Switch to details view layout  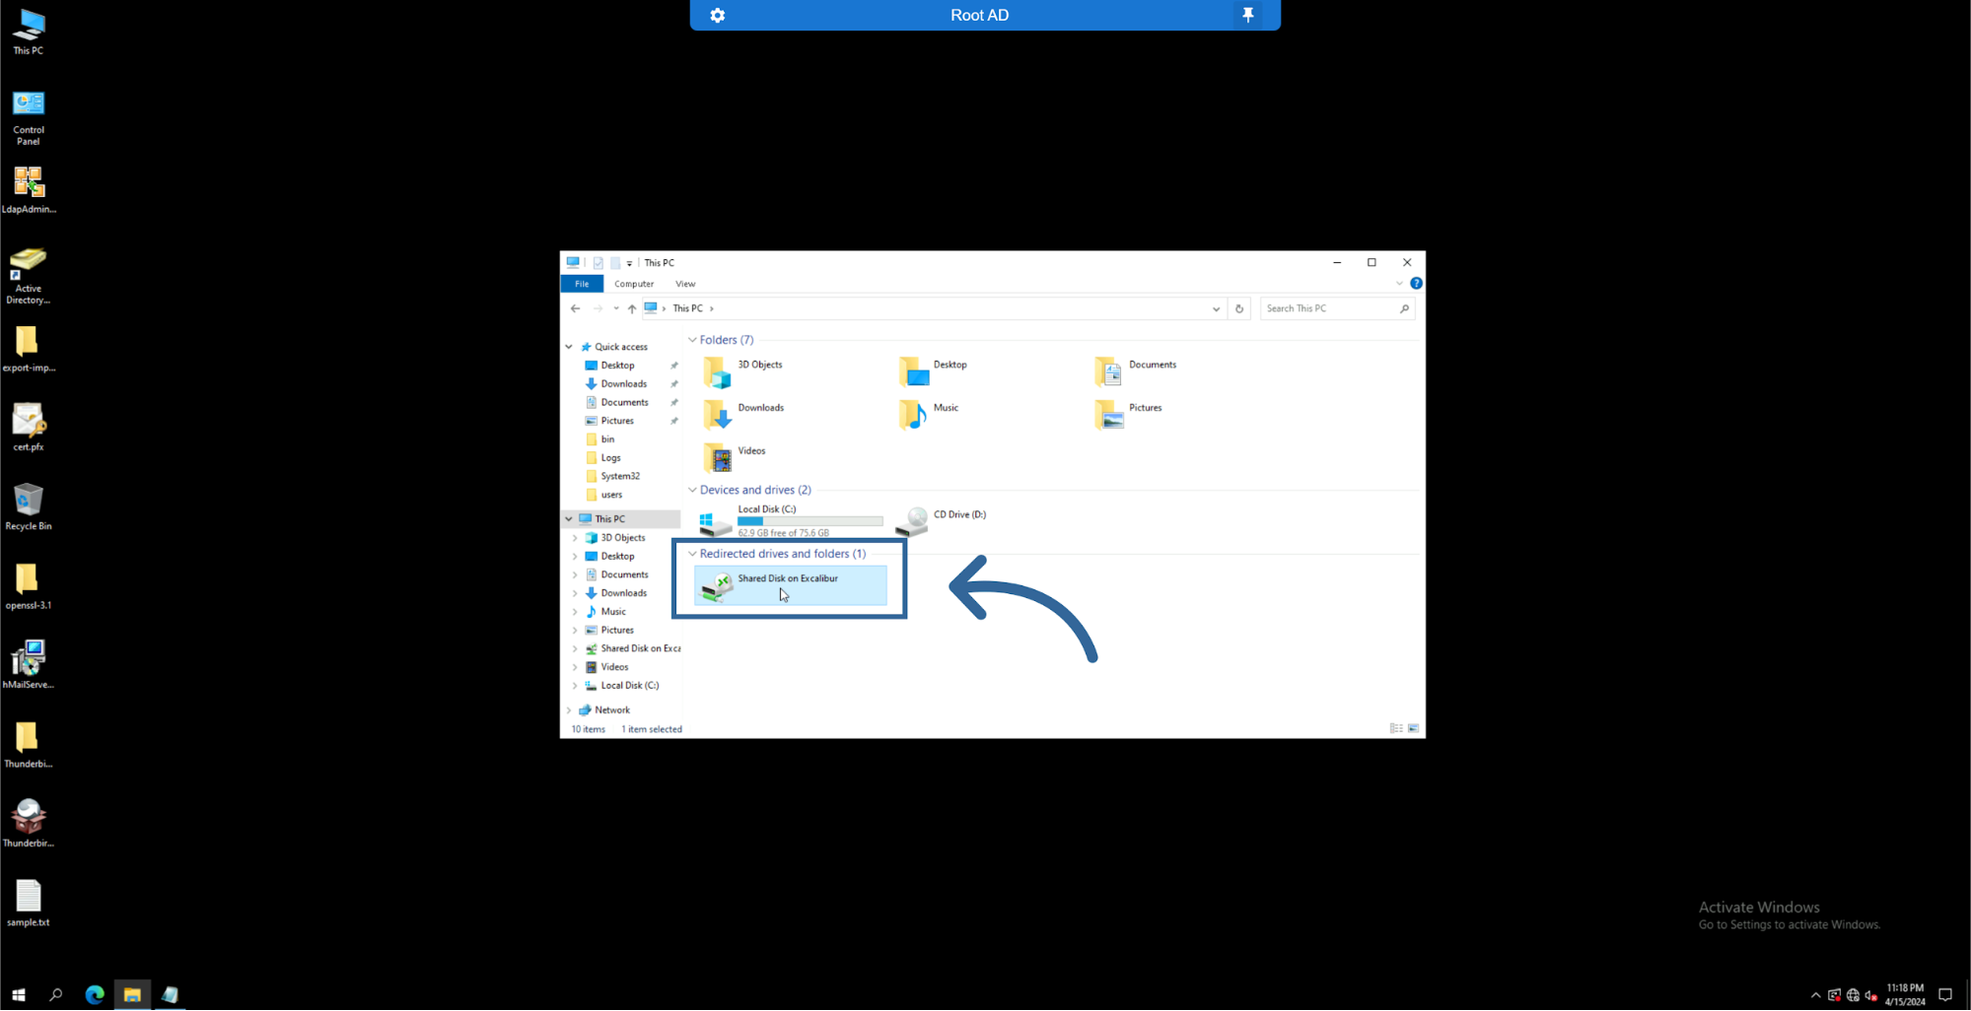[1396, 728]
